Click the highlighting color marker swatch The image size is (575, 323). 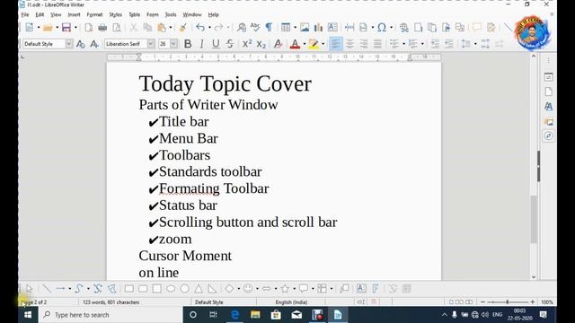pos(314,44)
